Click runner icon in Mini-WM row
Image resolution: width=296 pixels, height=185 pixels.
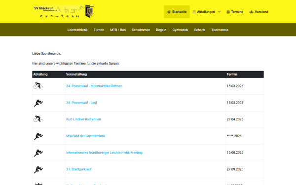click(38, 136)
